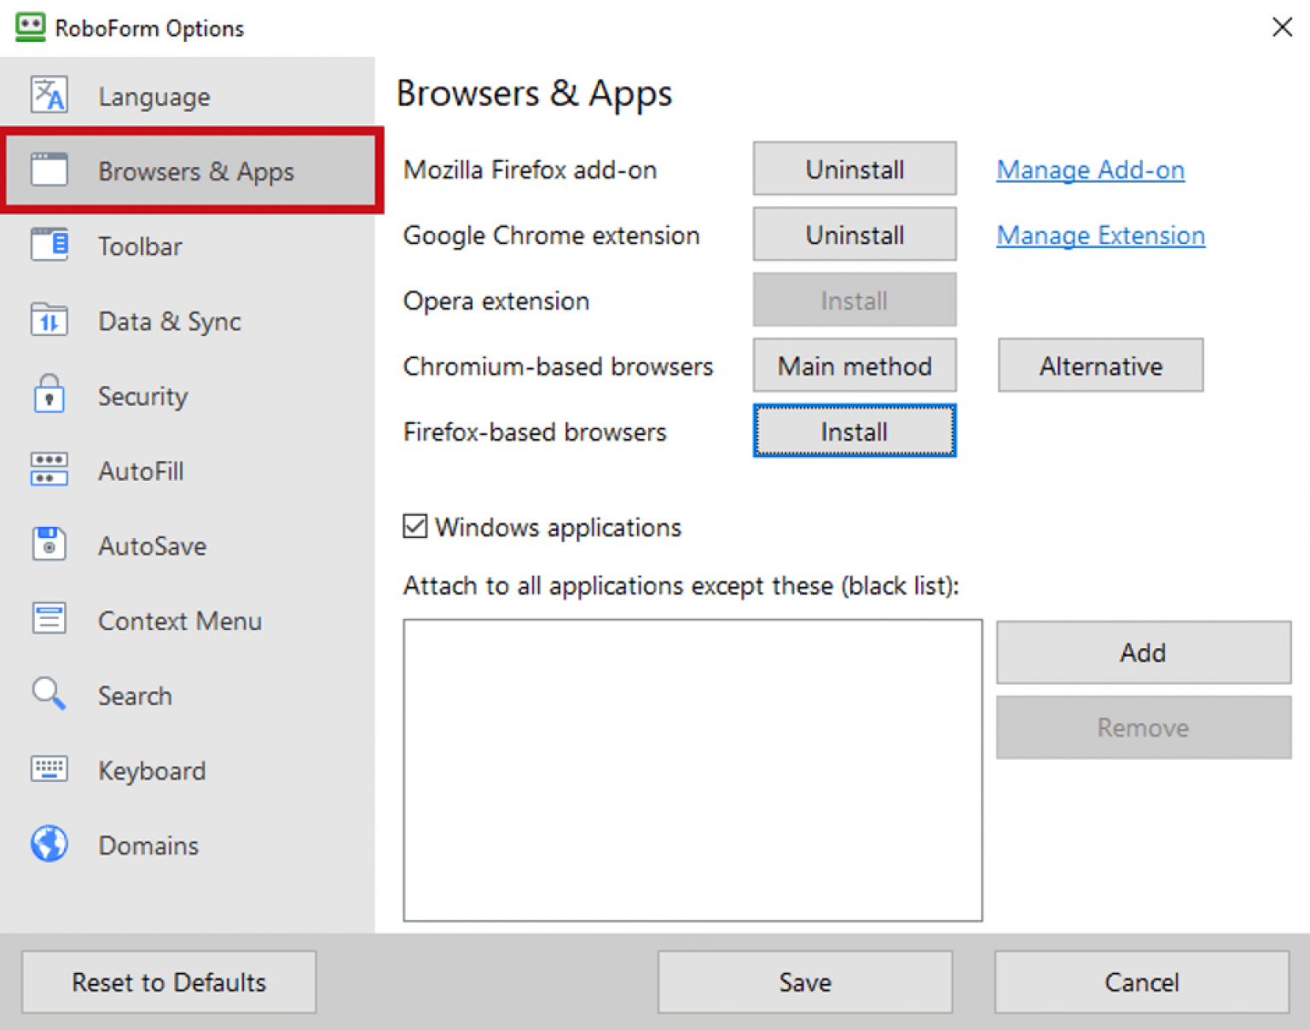Select the AutoFill form icon
This screenshot has width=1310, height=1030.
49,470
